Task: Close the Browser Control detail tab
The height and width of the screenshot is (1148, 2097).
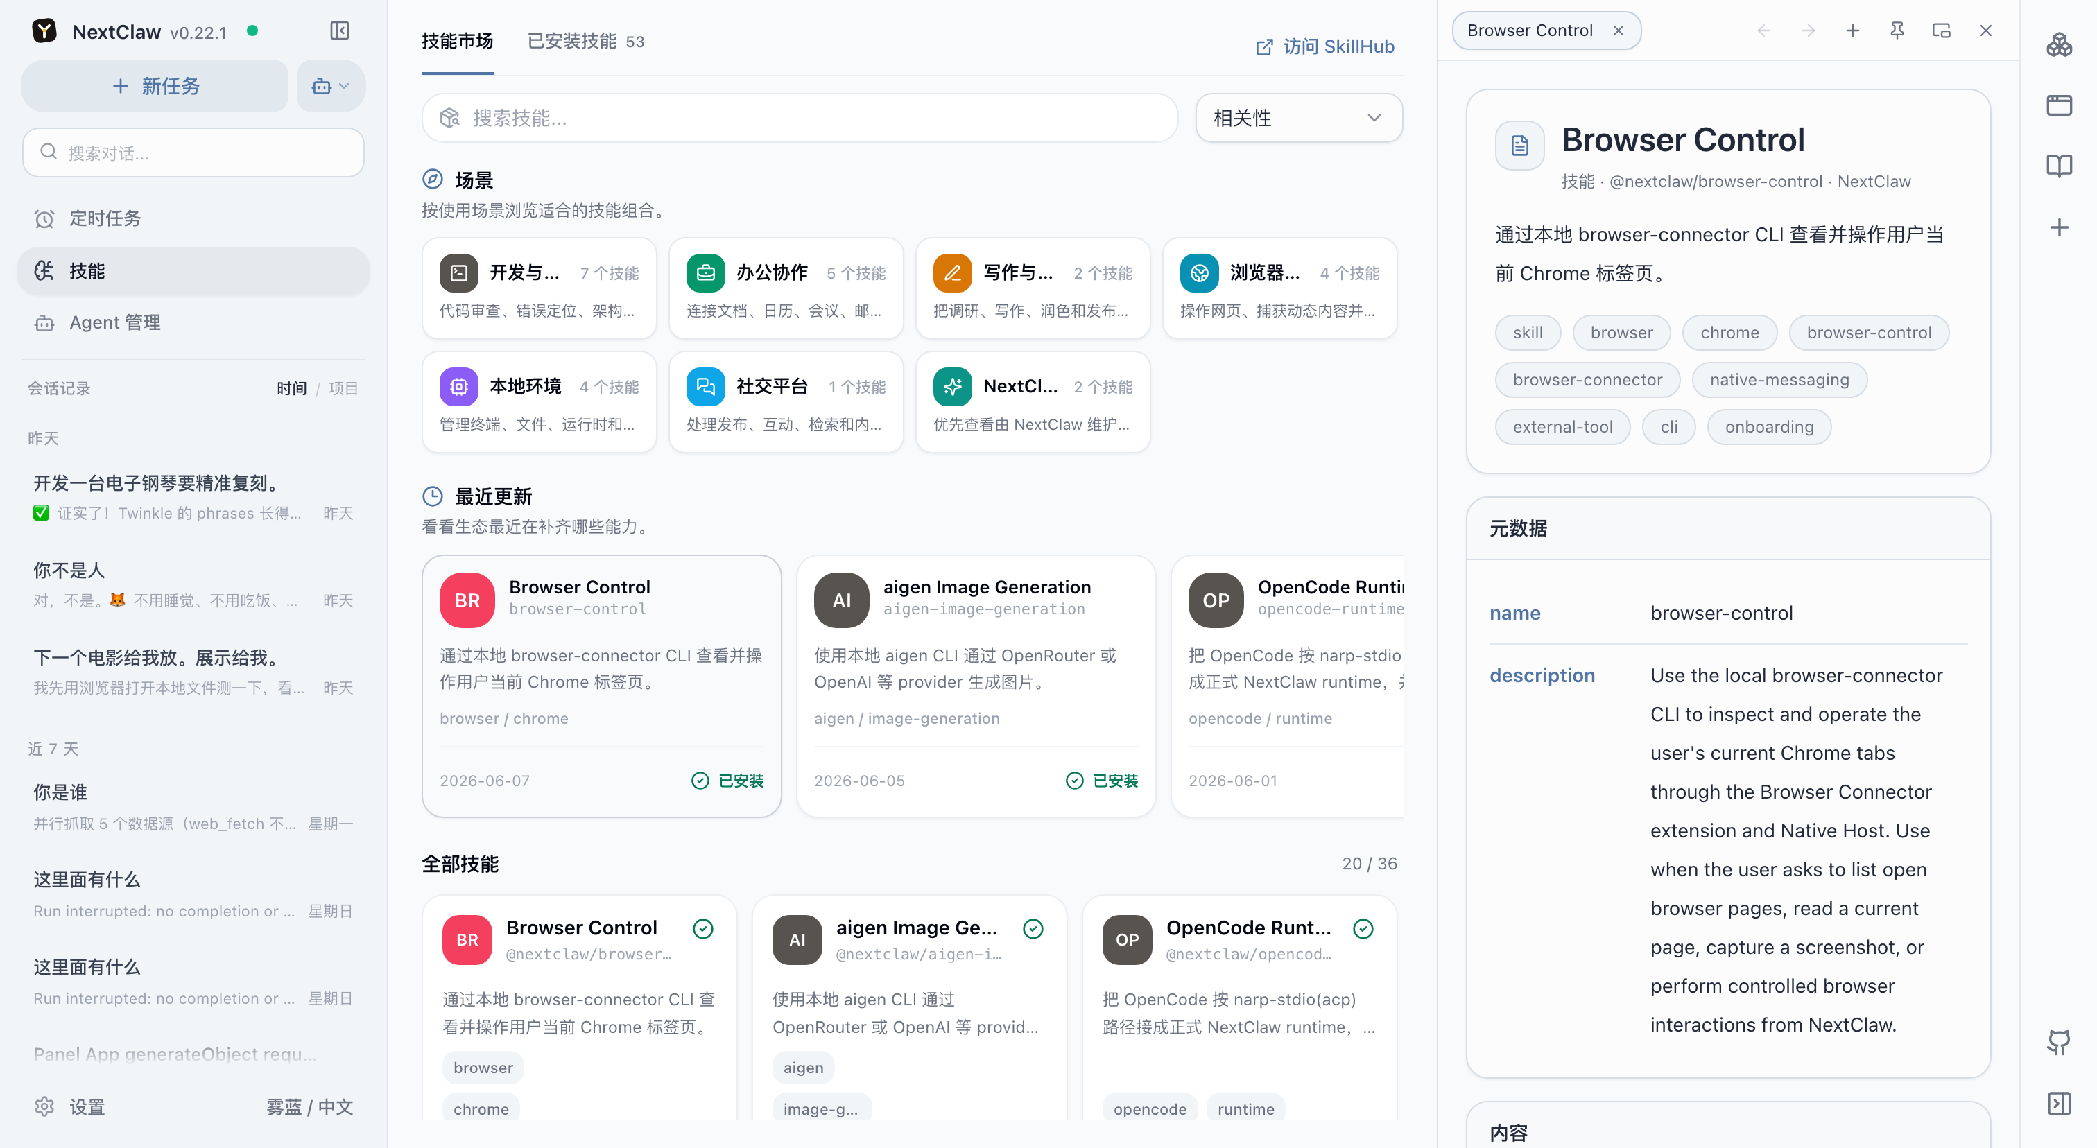Action: click(x=1618, y=31)
